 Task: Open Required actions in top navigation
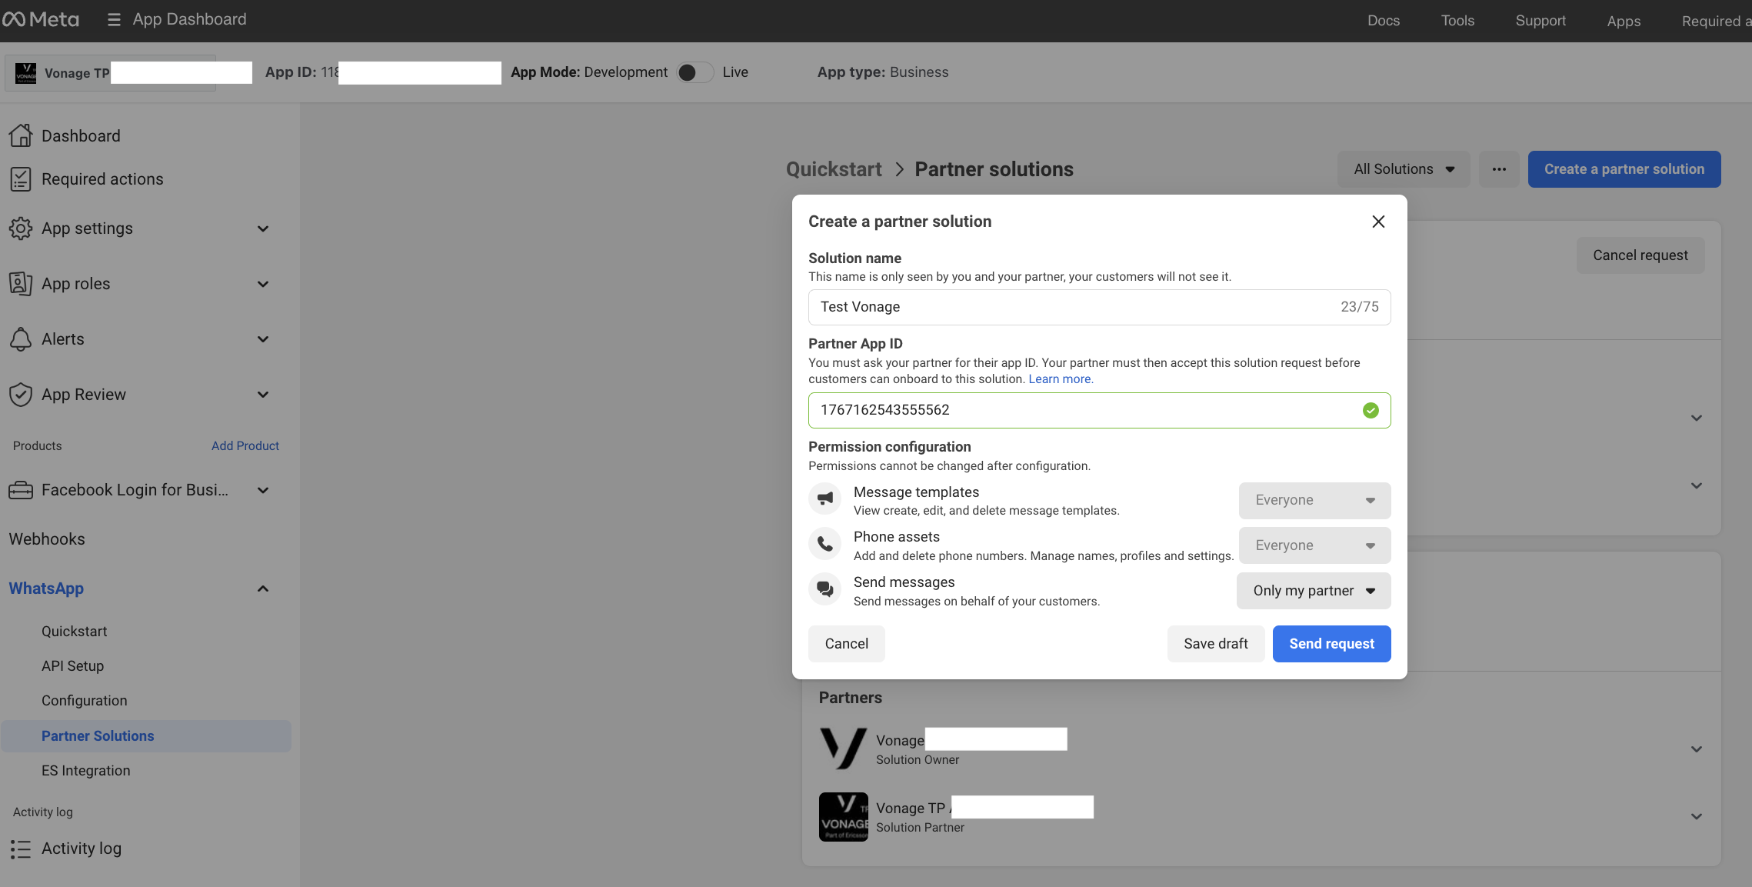[x=1716, y=21]
